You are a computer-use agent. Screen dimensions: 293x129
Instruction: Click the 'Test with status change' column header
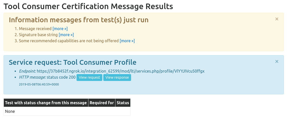click(x=46, y=103)
